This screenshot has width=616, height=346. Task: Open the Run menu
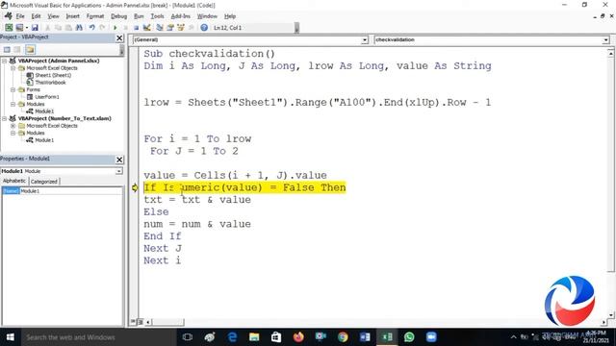pos(139,16)
